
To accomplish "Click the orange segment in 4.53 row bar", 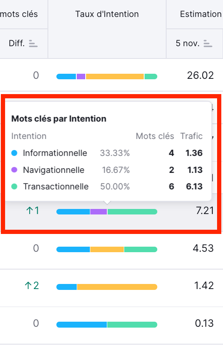I will point(107,249).
